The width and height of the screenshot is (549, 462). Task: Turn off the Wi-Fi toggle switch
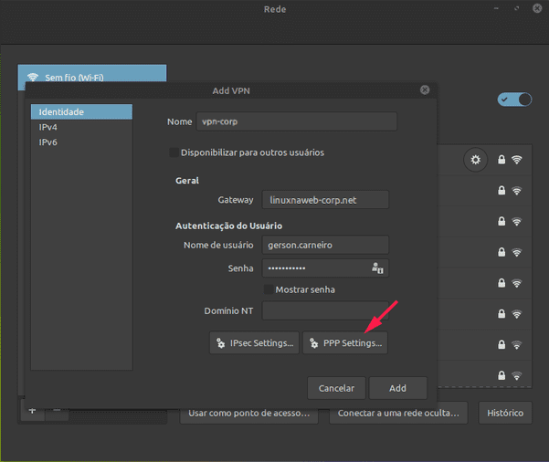[x=514, y=100]
